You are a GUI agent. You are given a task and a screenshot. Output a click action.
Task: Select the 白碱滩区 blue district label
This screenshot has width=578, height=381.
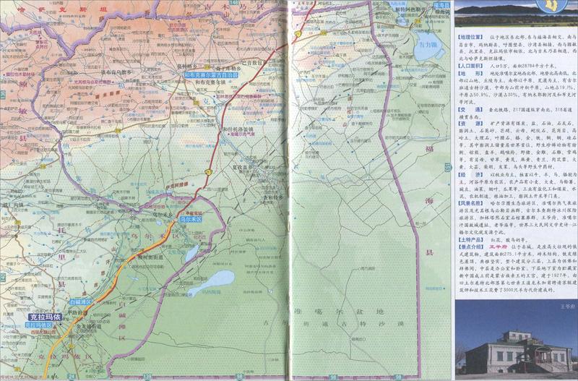click(82, 301)
